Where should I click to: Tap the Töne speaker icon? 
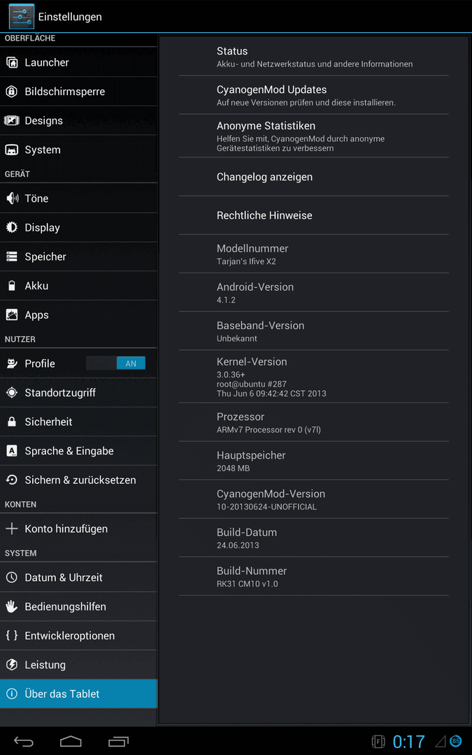[12, 199]
